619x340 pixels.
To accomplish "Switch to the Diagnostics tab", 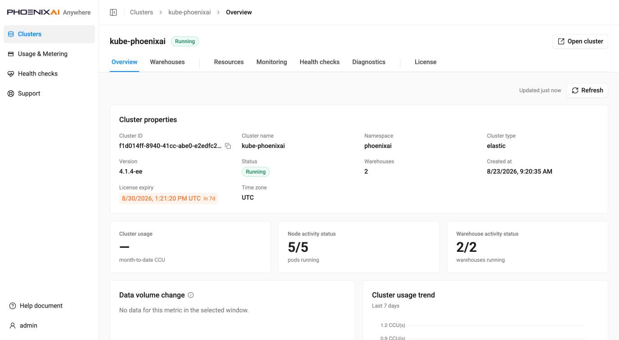I will [369, 62].
